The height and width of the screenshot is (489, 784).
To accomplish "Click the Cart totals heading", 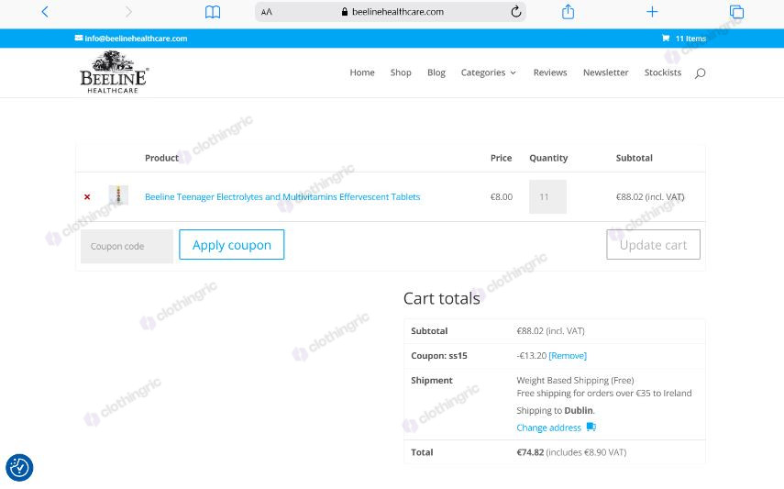I will [x=441, y=298].
